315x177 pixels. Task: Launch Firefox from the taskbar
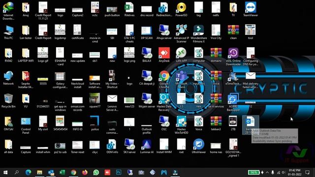point(85,172)
